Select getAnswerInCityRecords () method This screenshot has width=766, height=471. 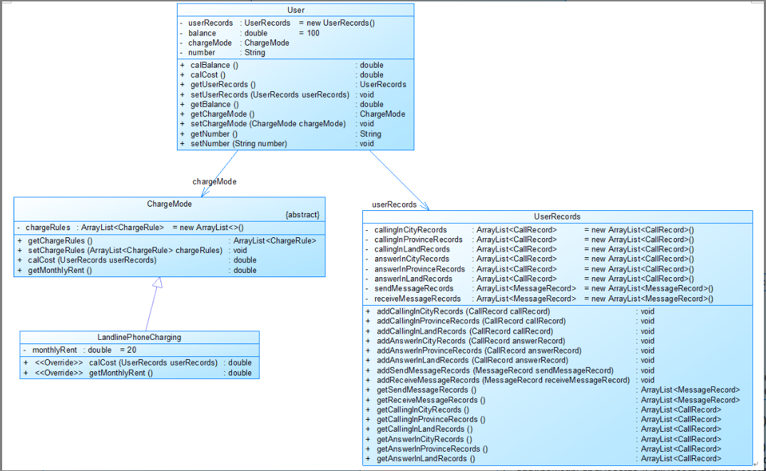point(543,439)
